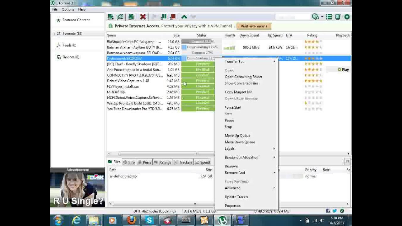Click the Play button for Ana Foxxx torrent
This screenshot has width=402, height=226.
coord(343,70)
